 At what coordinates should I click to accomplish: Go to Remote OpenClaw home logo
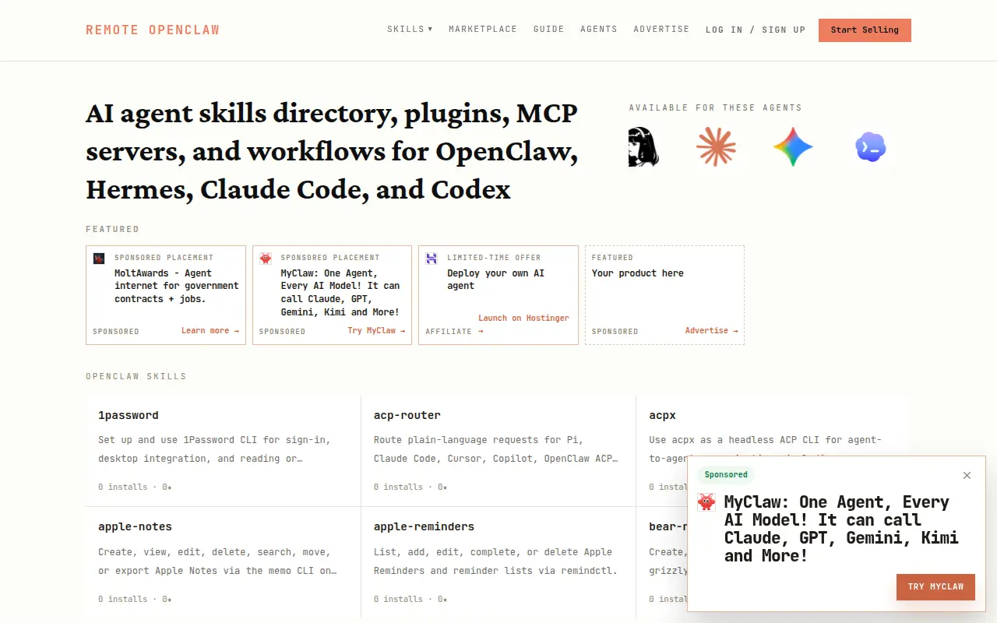[153, 30]
